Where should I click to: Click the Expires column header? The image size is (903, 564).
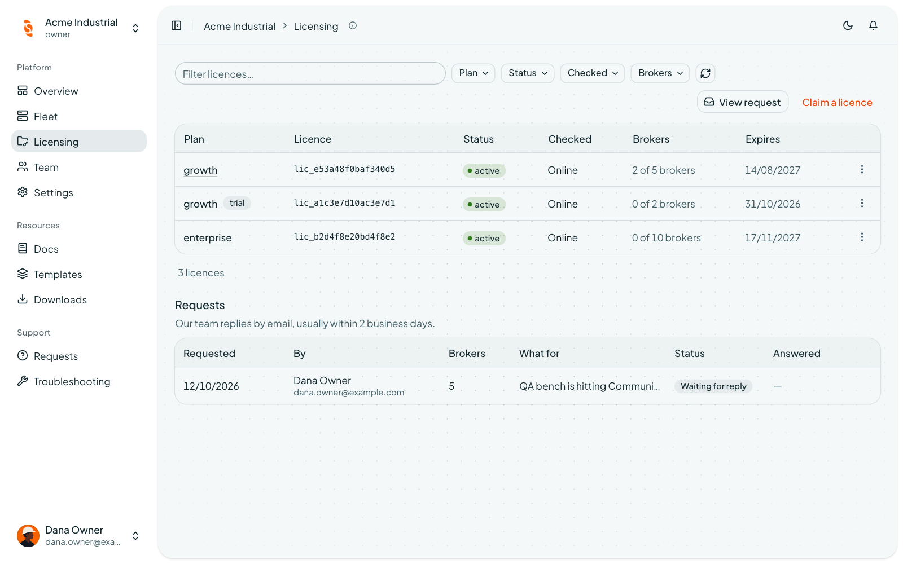click(x=762, y=139)
